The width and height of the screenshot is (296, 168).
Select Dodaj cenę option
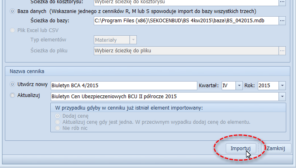click(x=58, y=116)
